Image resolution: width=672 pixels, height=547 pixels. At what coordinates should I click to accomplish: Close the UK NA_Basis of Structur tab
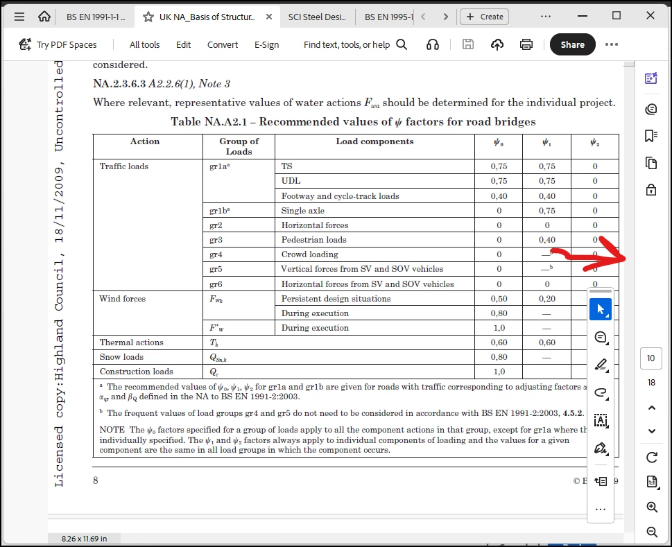point(268,17)
